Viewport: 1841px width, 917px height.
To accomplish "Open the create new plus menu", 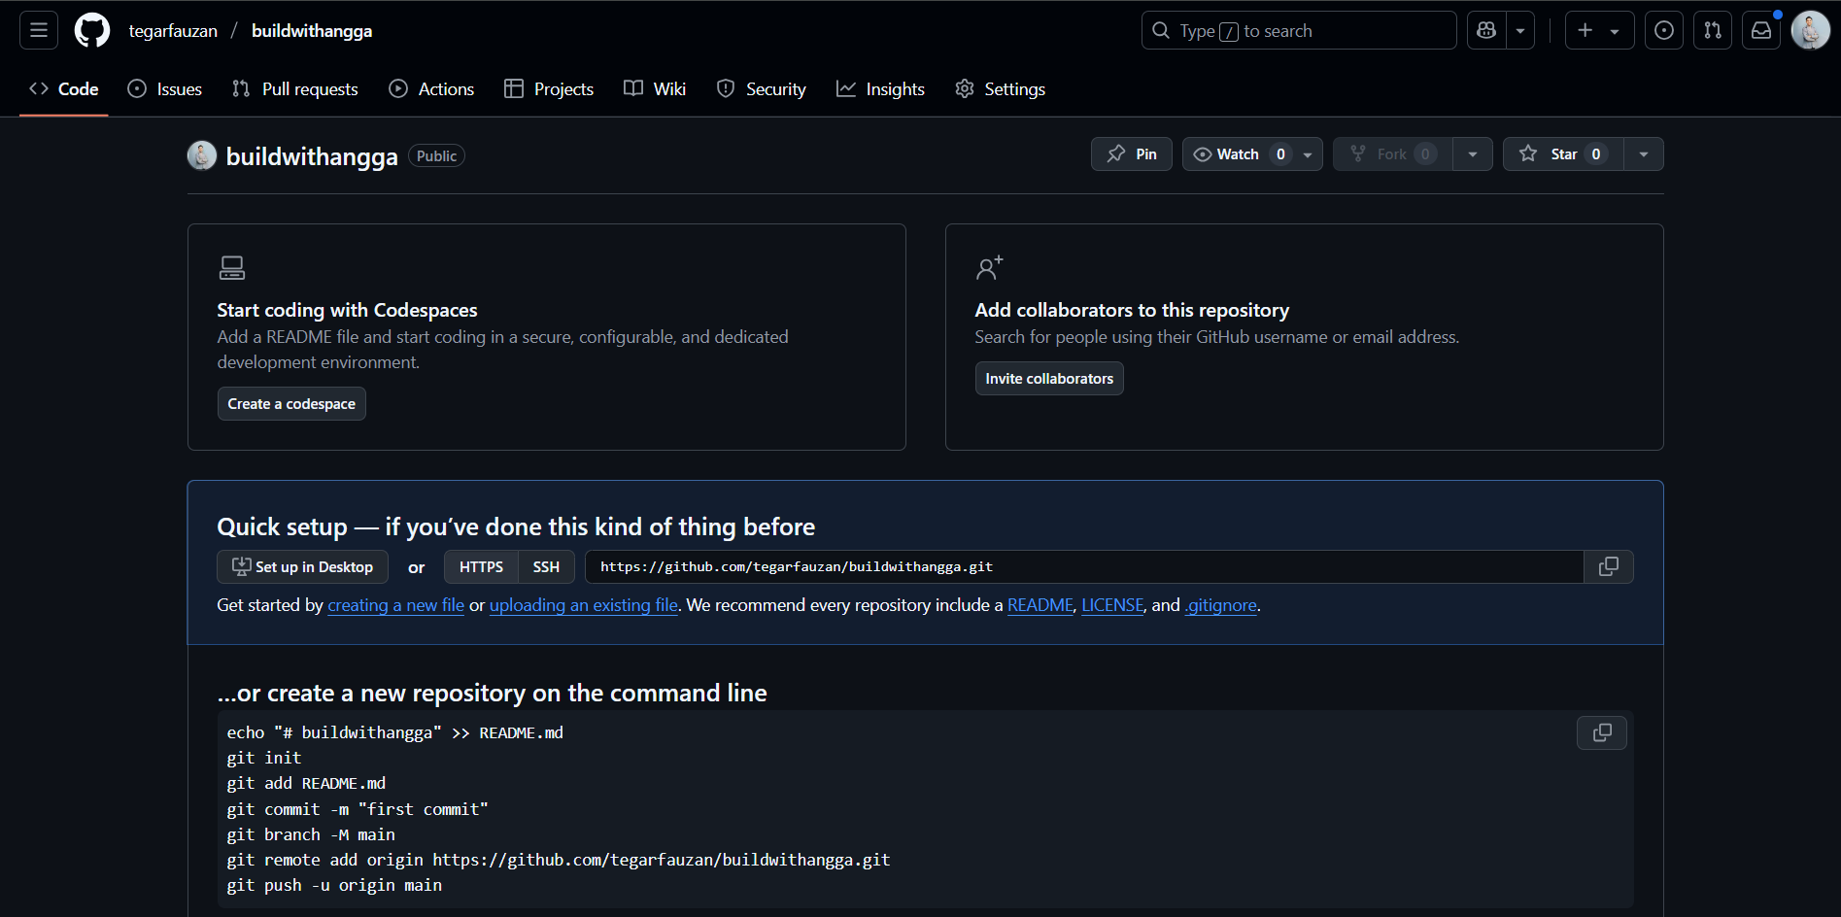I will point(1599,30).
